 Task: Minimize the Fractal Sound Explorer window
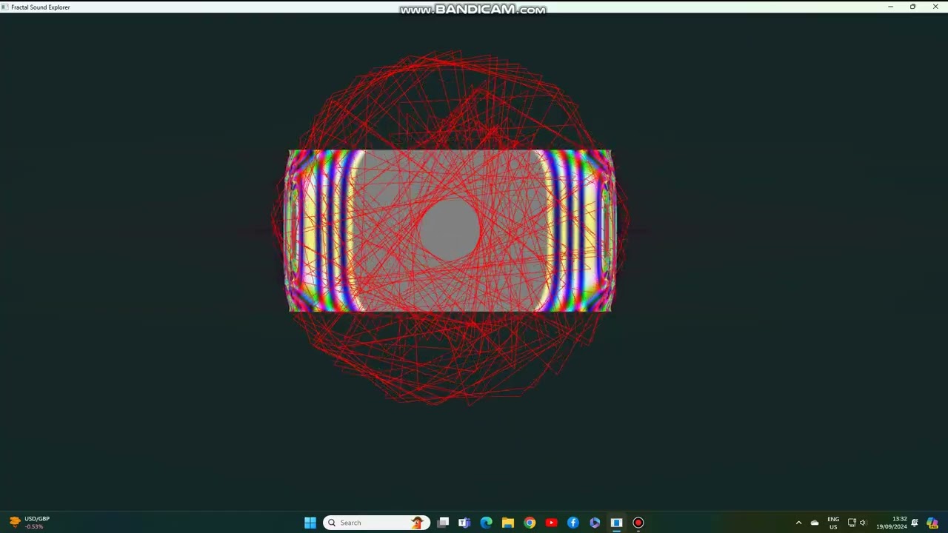[x=890, y=7]
